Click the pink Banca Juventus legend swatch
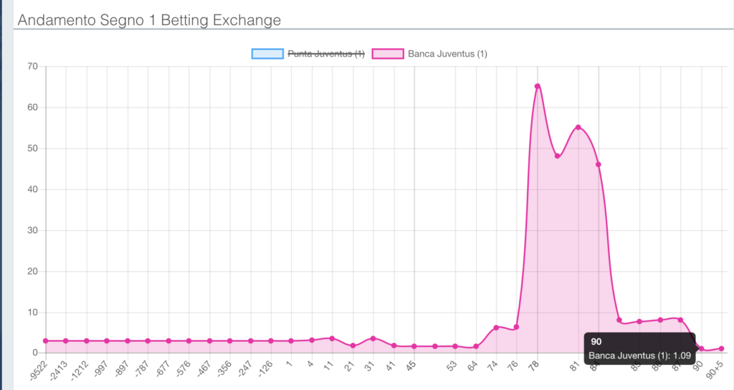734x390 pixels. pyautogui.click(x=387, y=54)
